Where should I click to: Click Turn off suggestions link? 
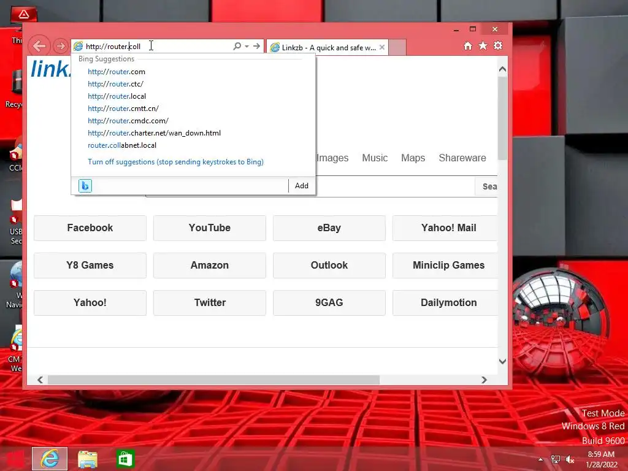(175, 162)
